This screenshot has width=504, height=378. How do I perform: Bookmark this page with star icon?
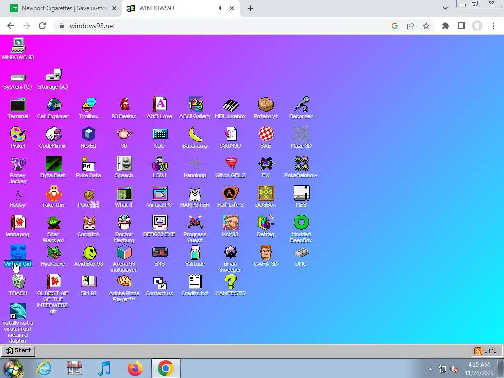[x=426, y=26]
